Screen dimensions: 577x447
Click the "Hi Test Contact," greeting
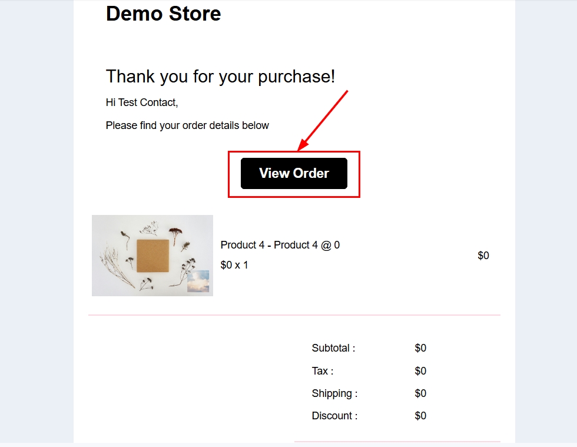click(142, 102)
